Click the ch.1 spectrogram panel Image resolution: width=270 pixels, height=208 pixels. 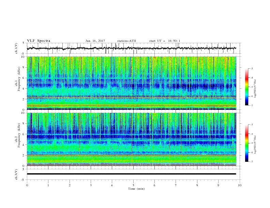132,83
